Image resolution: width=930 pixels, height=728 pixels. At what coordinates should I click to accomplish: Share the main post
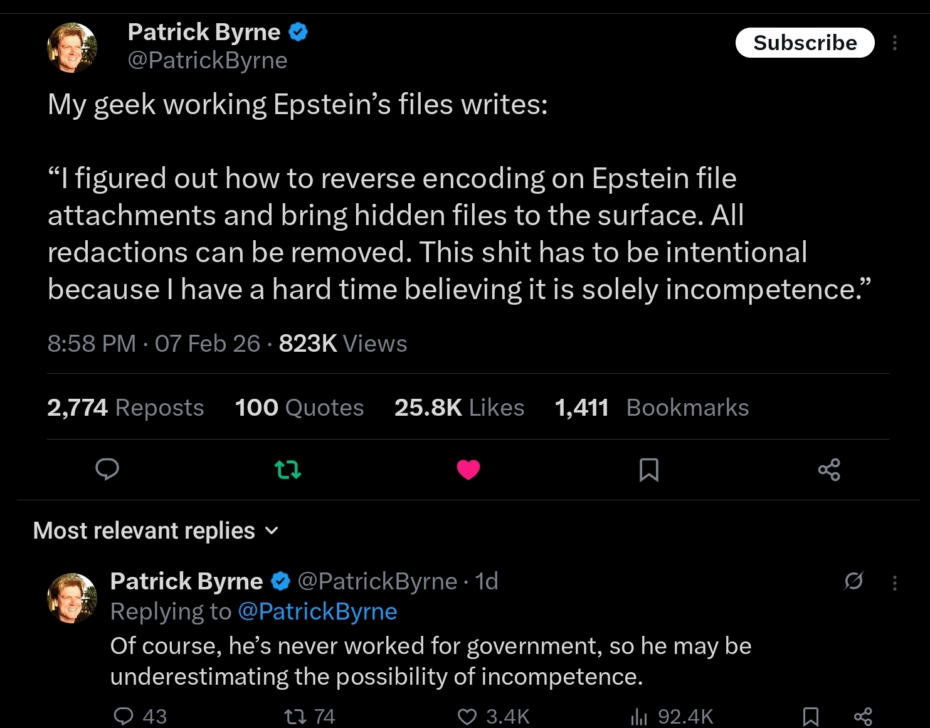(x=829, y=469)
